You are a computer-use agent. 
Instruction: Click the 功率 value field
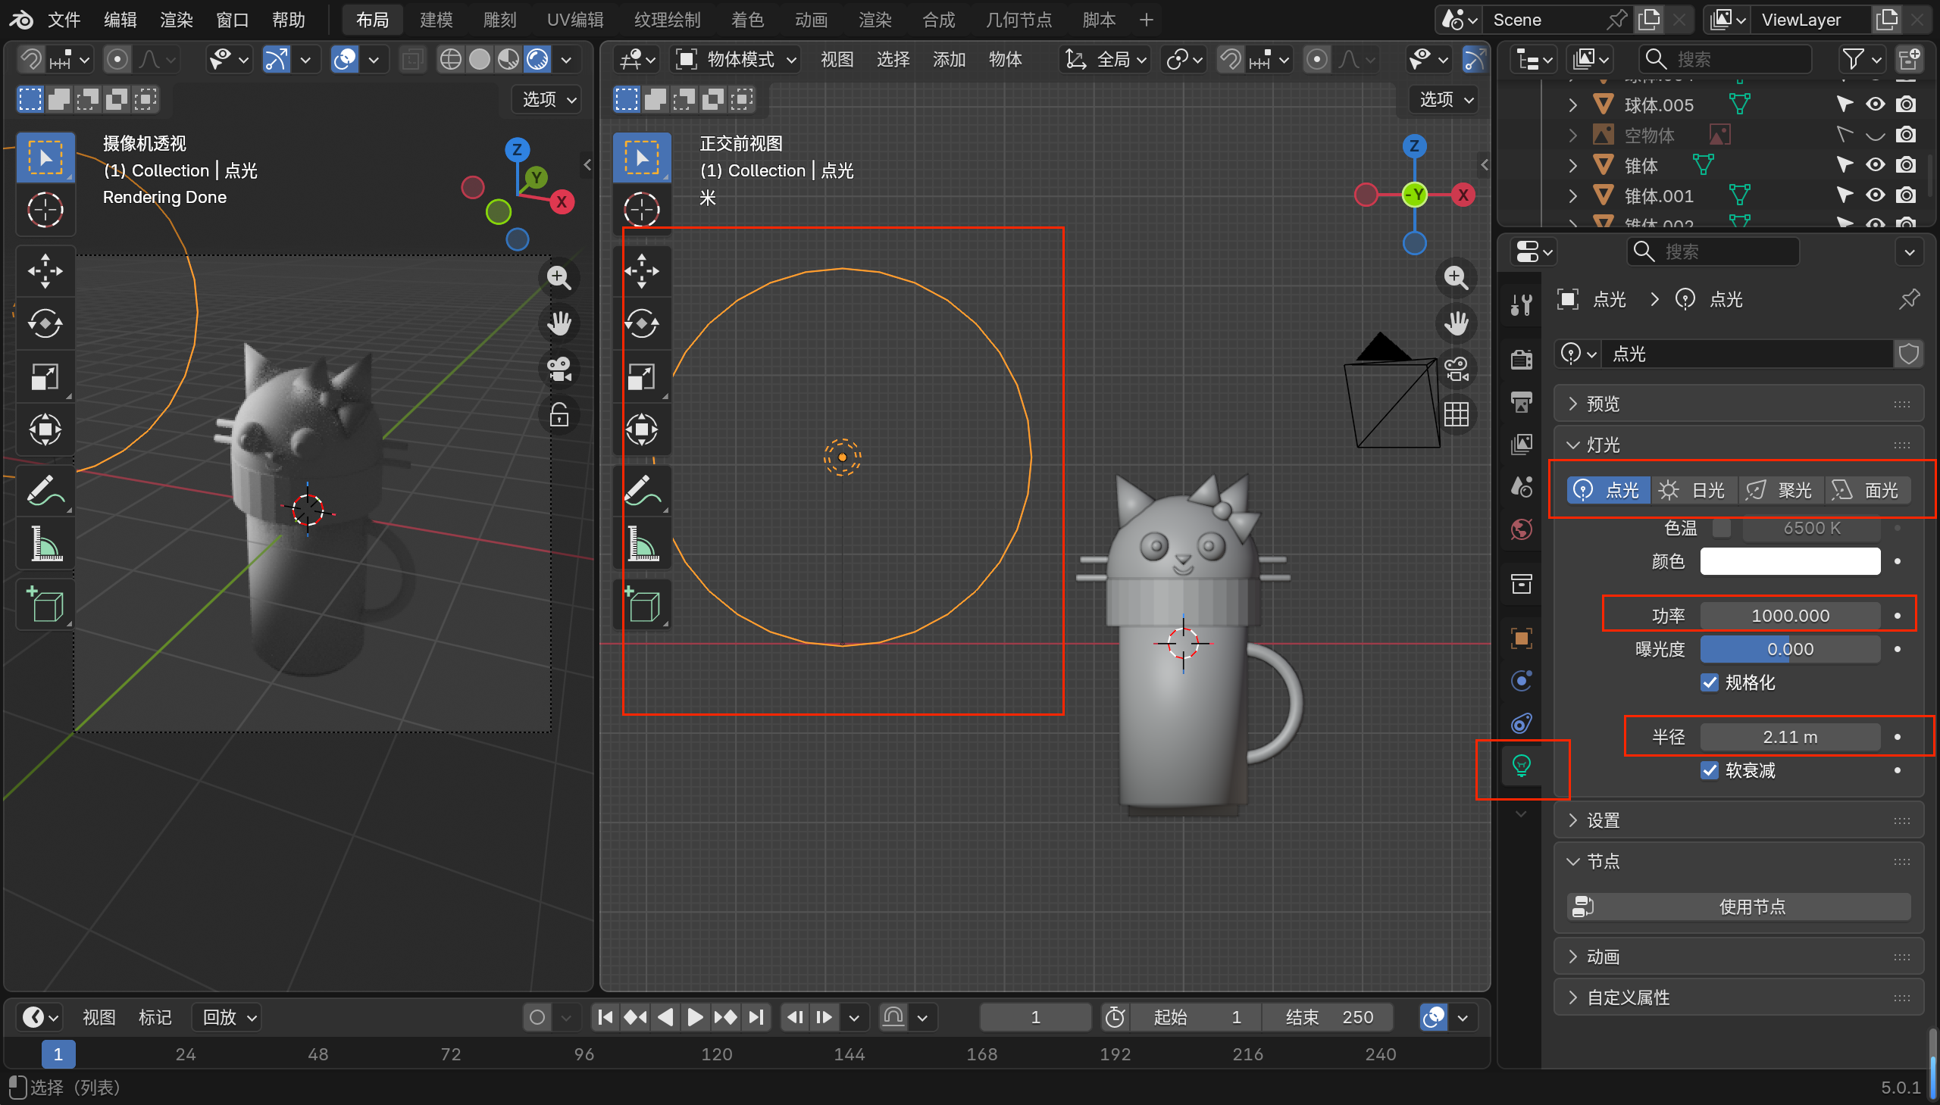coord(1790,616)
